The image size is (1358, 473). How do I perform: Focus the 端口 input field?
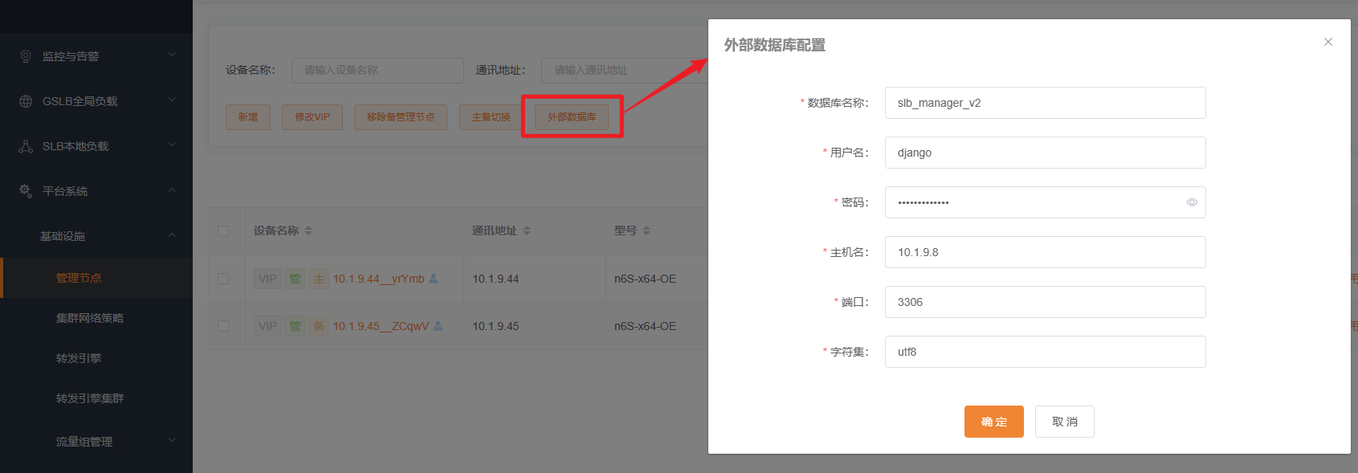click(1046, 302)
